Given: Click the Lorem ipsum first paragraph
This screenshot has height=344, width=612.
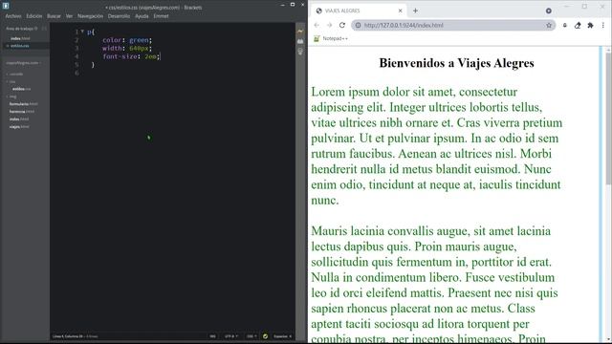Looking at the screenshot, I should (437, 145).
